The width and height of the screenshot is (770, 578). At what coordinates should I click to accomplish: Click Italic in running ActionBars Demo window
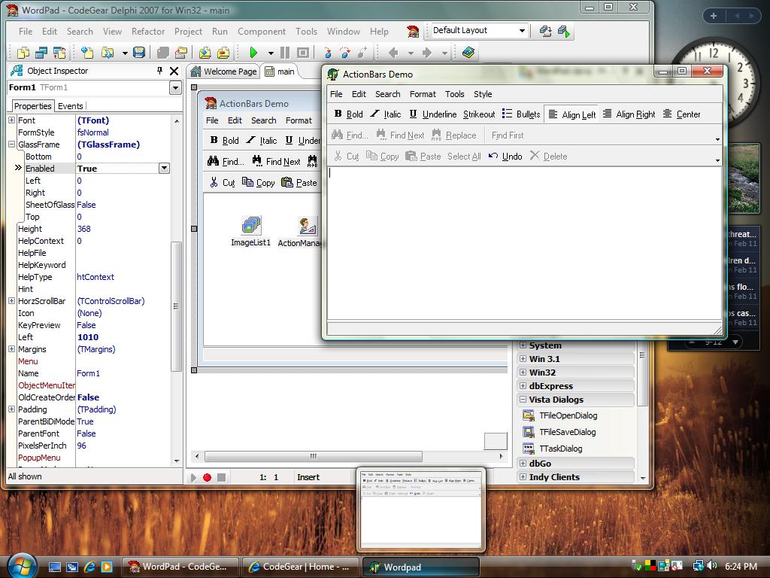(386, 114)
